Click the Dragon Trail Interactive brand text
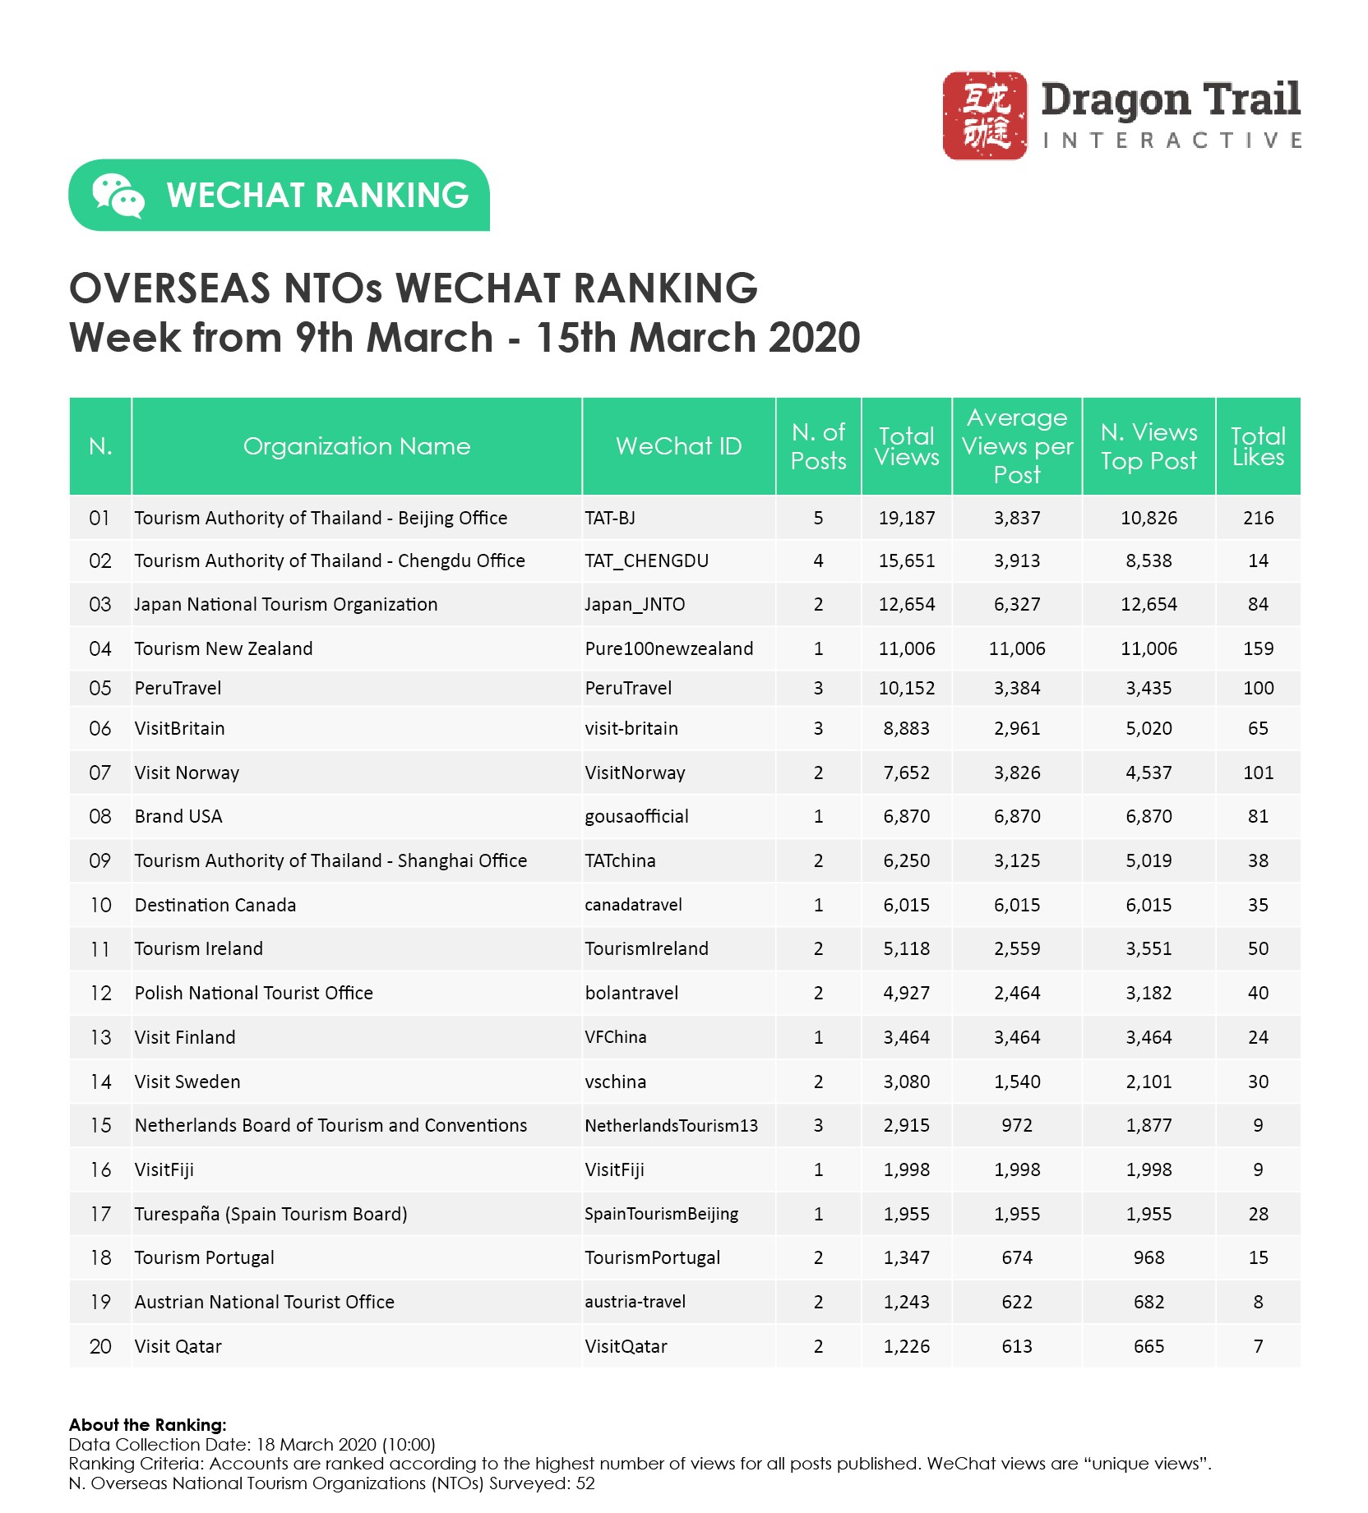Screen dimensions: 1368x1513 pos(1170,114)
